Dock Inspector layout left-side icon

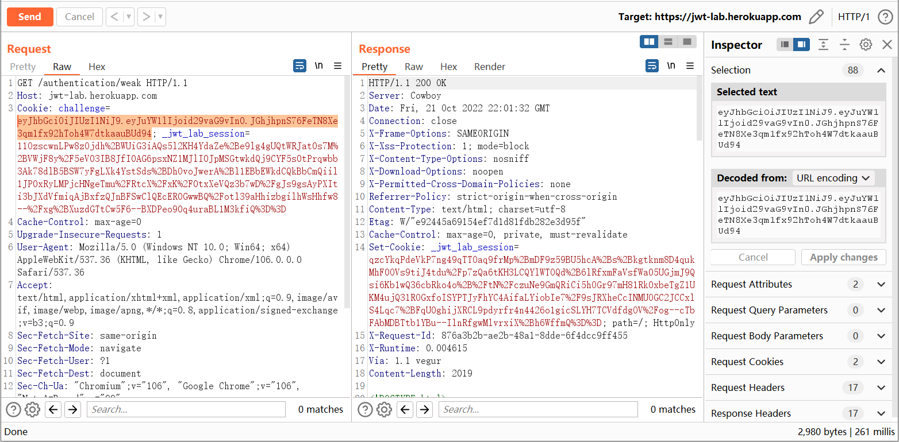click(785, 44)
